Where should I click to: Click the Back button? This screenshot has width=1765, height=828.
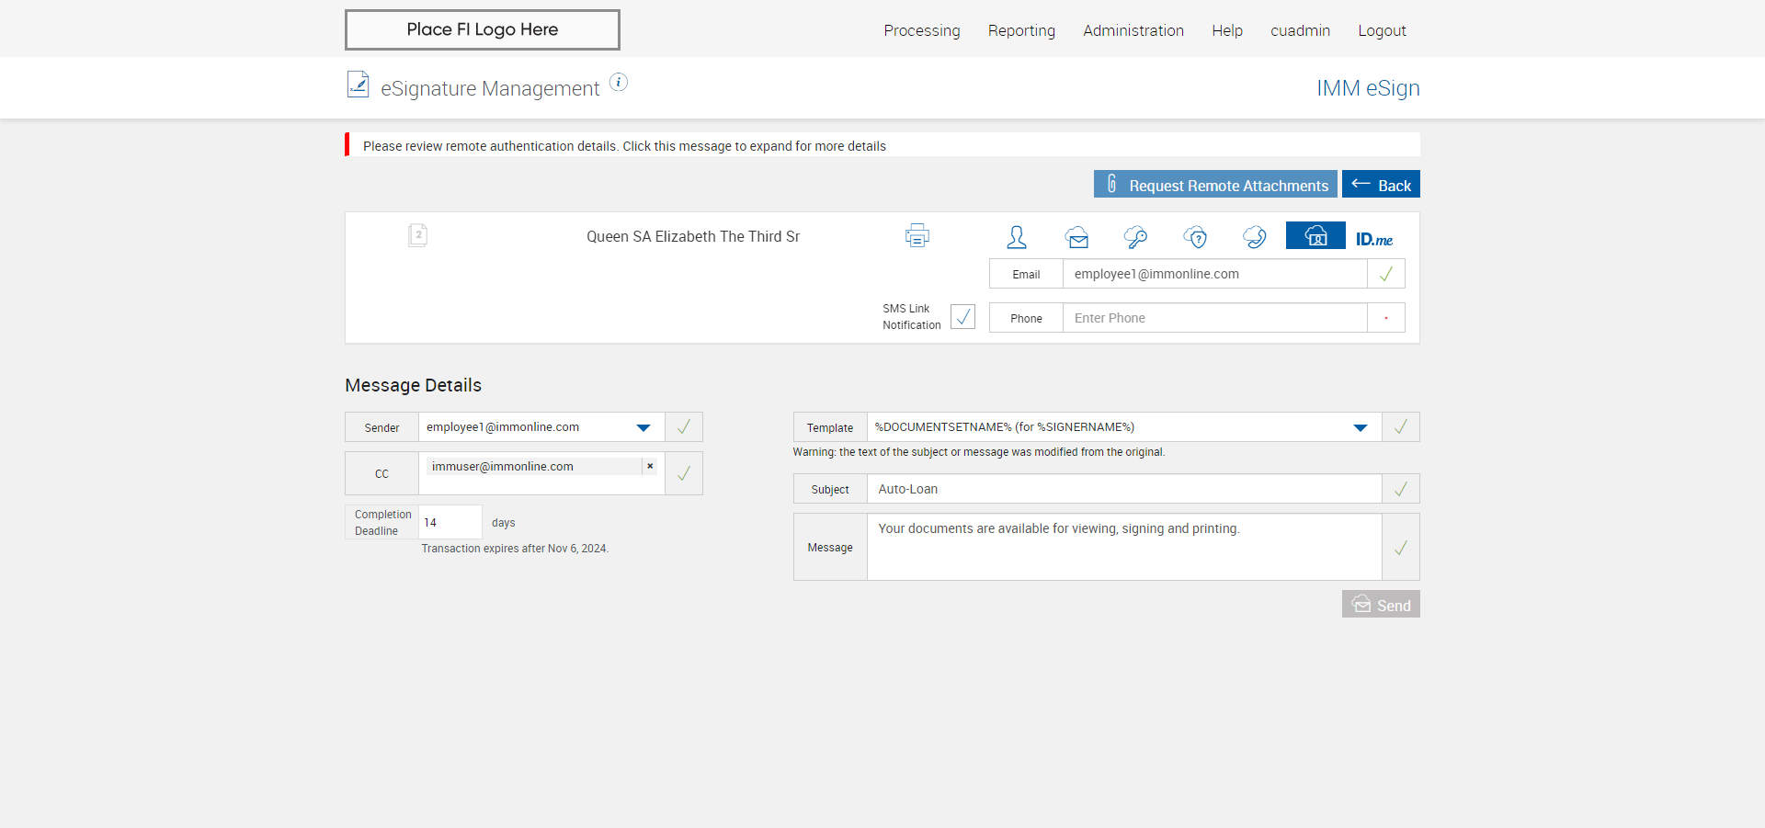coord(1381,185)
